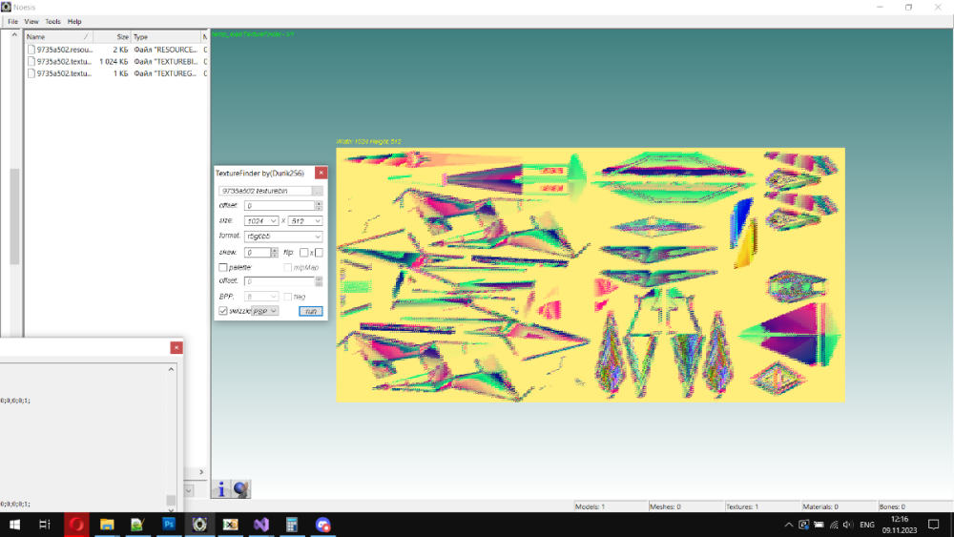
Task: Toggle flip Y checkbox in TextureFinder
Action: (x=319, y=252)
